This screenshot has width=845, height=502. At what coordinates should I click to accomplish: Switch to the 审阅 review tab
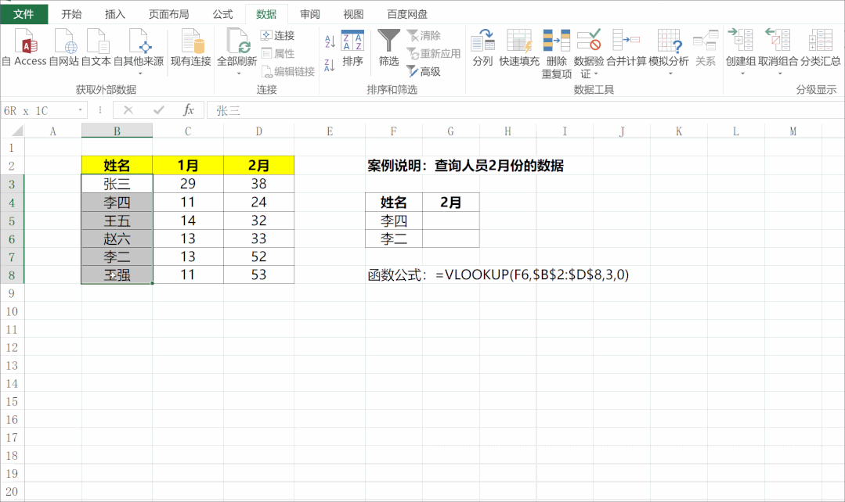310,14
